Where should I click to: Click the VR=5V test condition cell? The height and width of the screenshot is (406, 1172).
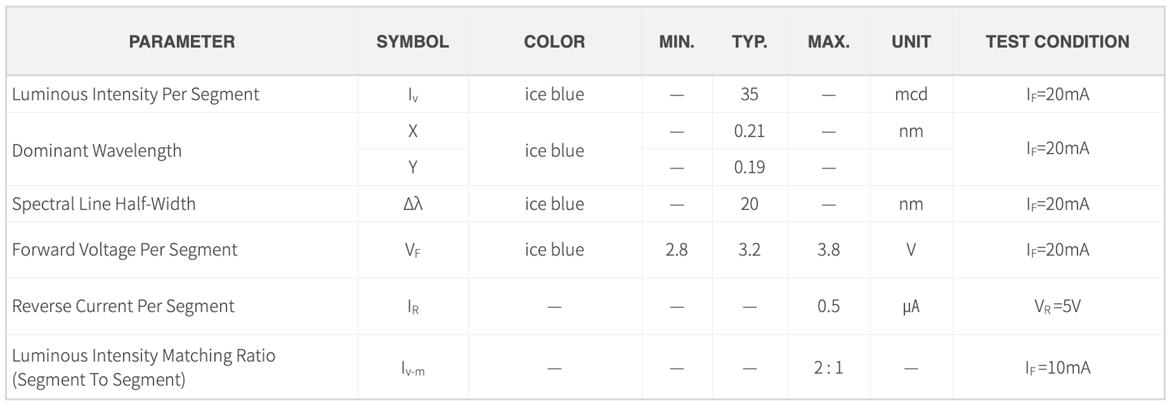pos(1058,306)
